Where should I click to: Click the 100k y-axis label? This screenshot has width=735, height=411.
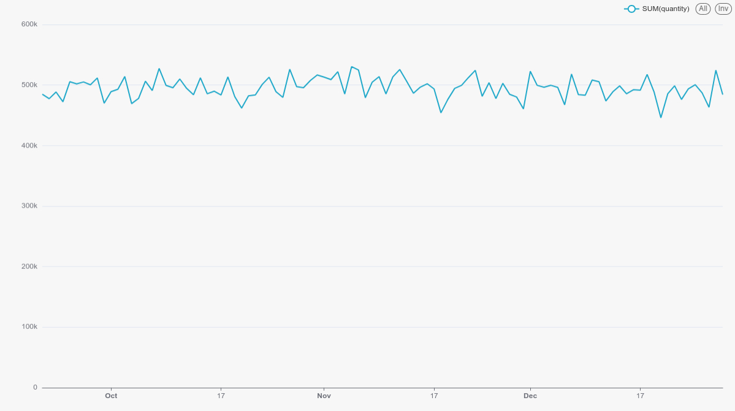pyautogui.click(x=29, y=327)
